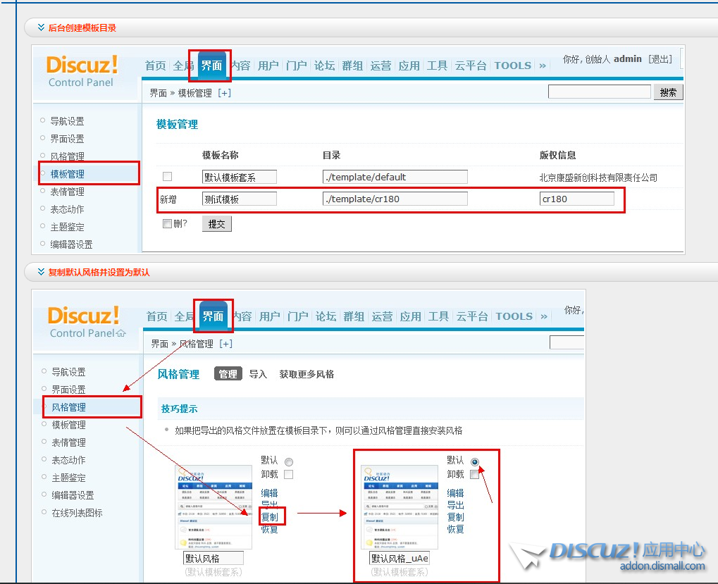Screen dimensions: 718x584
Task: Click the » more arrow next to TOOLS beside the admin greeting
Action: point(543,66)
